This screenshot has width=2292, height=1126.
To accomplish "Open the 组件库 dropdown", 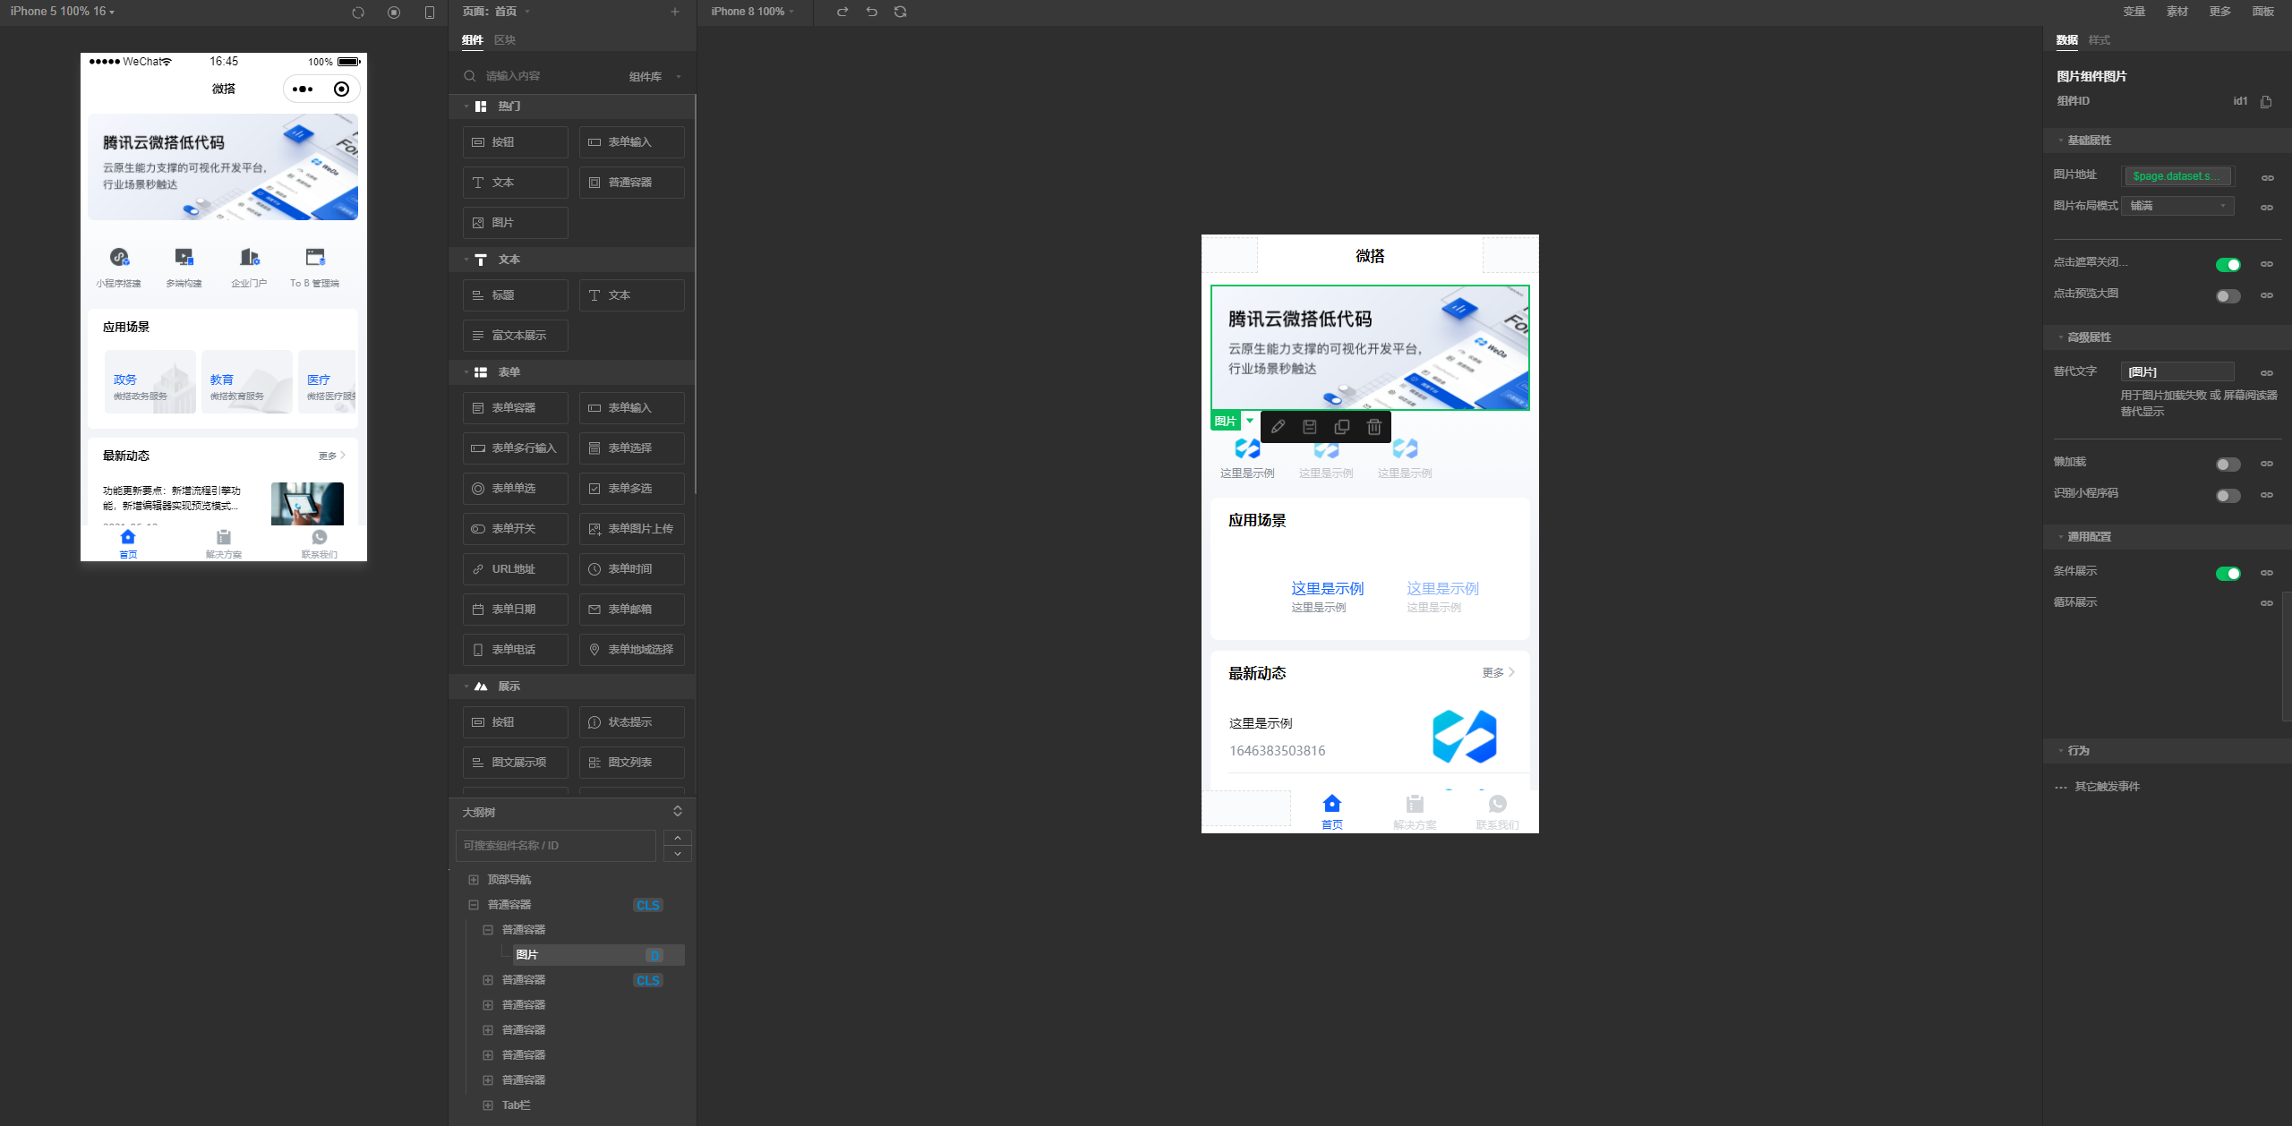I will coord(654,77).
